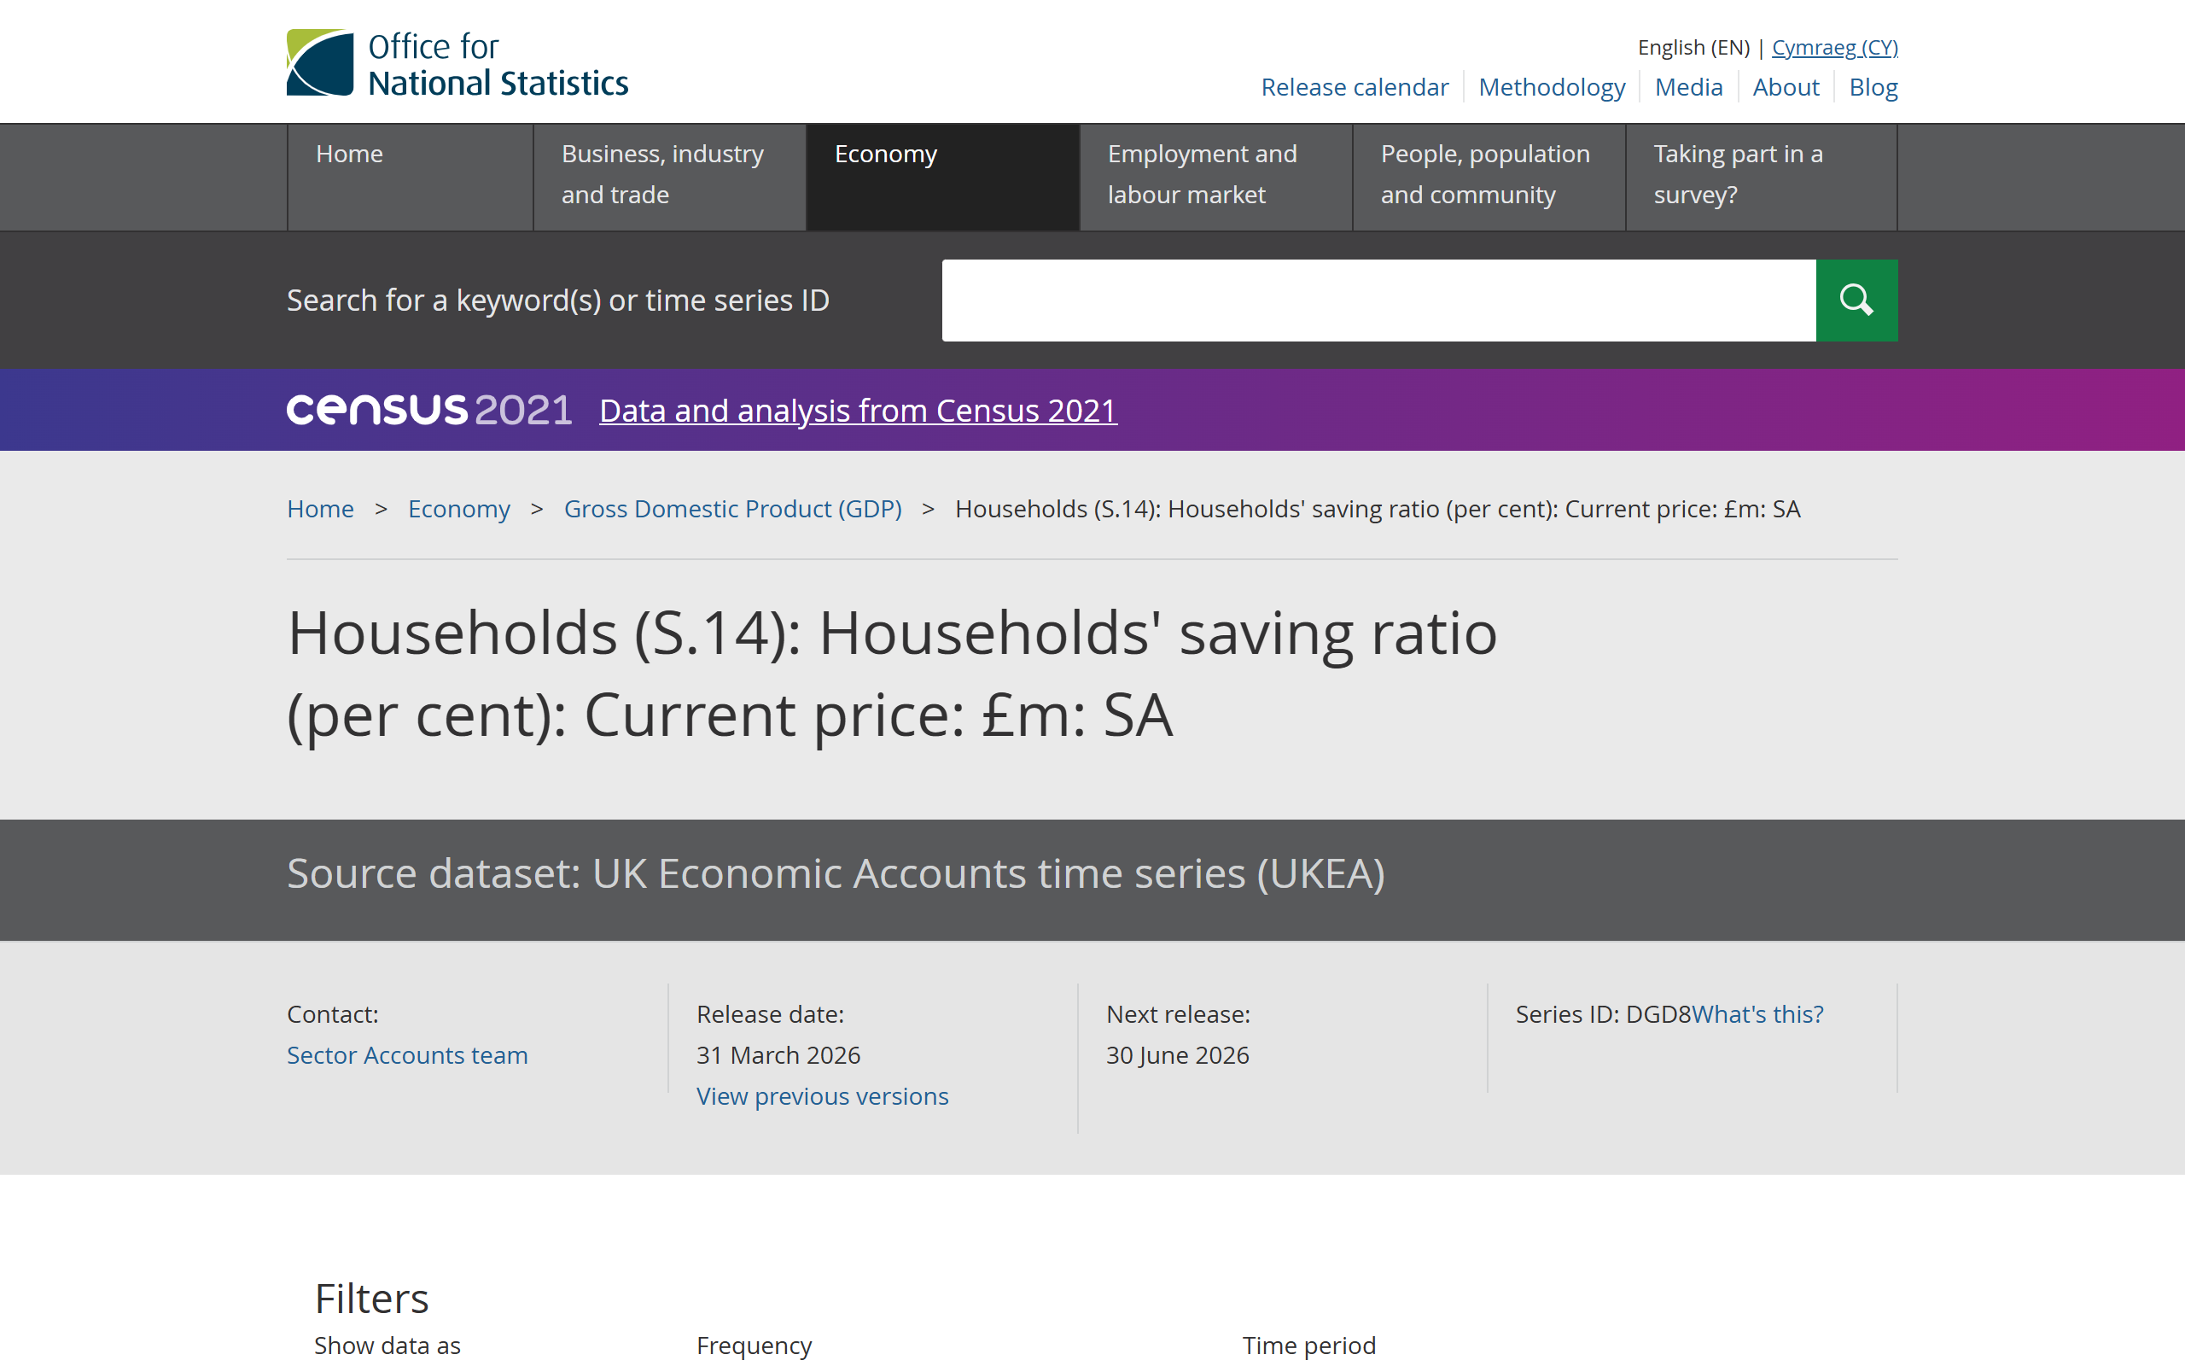This screenshot has width=2185, height=1366.
Task: Contact the Sector Accounts team
Action: 407,1055
